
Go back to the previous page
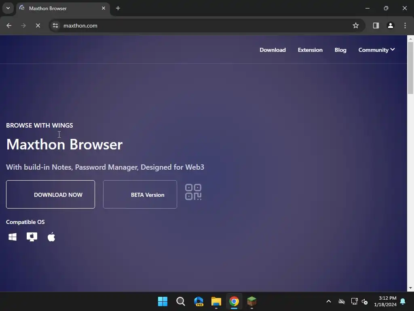coord(9,26)
